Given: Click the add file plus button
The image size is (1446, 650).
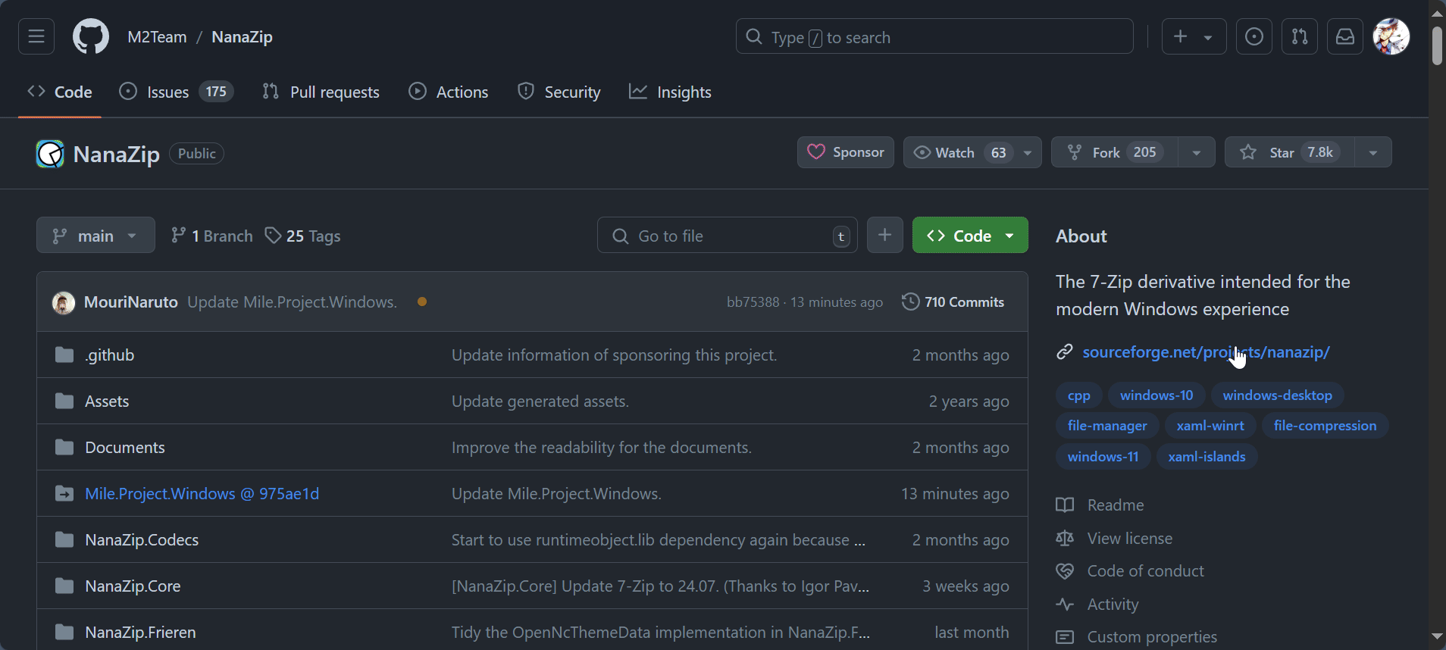Looking at the screenshot, I should (x=884, y=236).
